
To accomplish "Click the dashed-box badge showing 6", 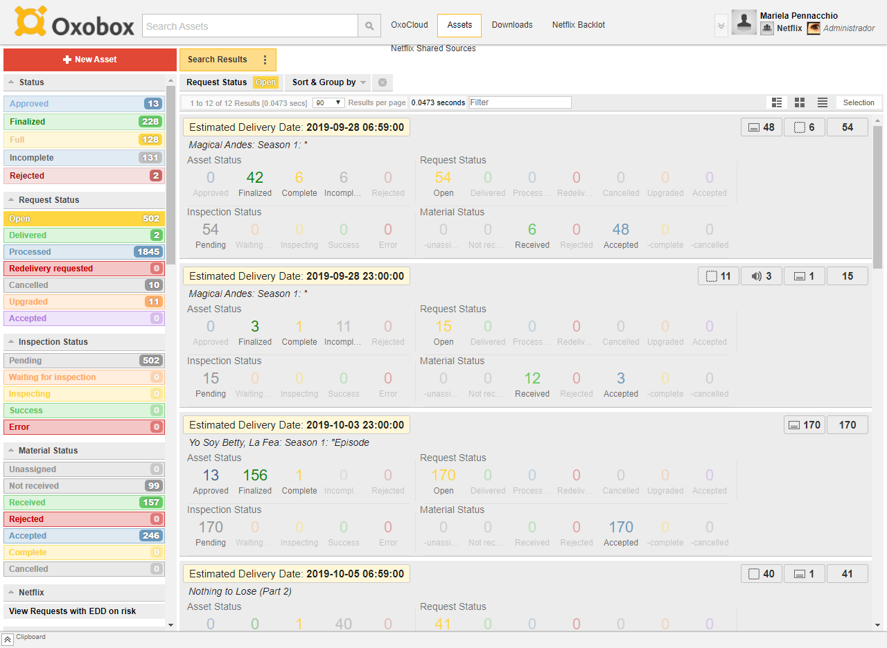I will coord(805,127).
